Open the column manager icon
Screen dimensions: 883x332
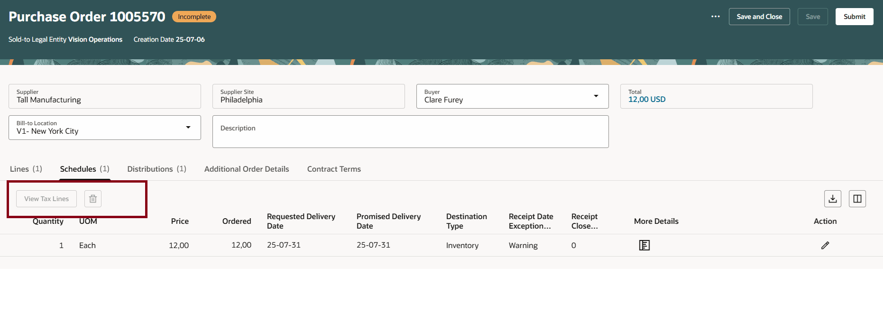[x=857, y=199]
